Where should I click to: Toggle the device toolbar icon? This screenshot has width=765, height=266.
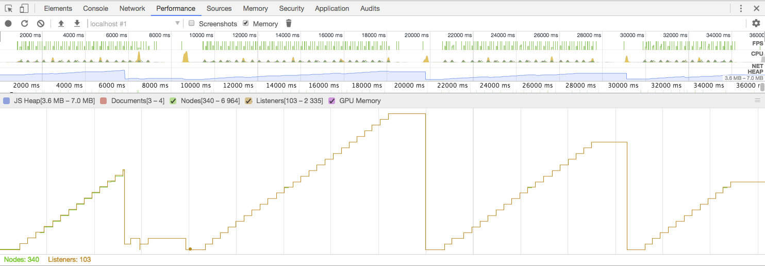(x=24, y=8)
